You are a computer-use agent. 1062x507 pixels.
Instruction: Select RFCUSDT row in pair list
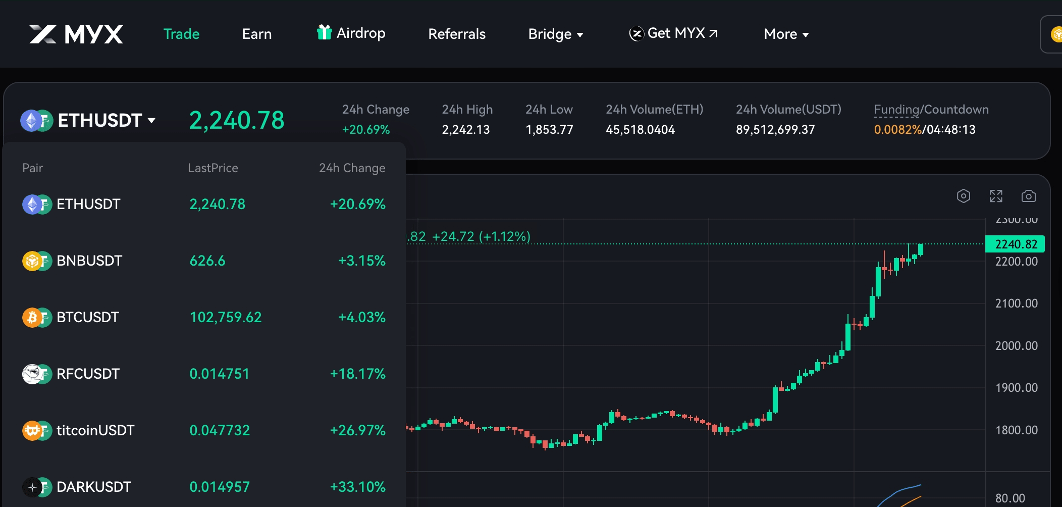(x=204, y=374)
